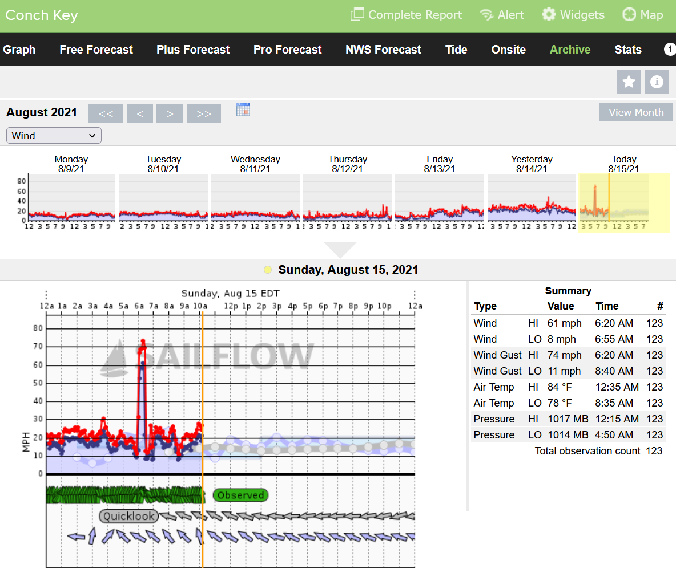Click the Alert wifi icon
This screenshot has height=581, width=676.
tap(487, 15)
